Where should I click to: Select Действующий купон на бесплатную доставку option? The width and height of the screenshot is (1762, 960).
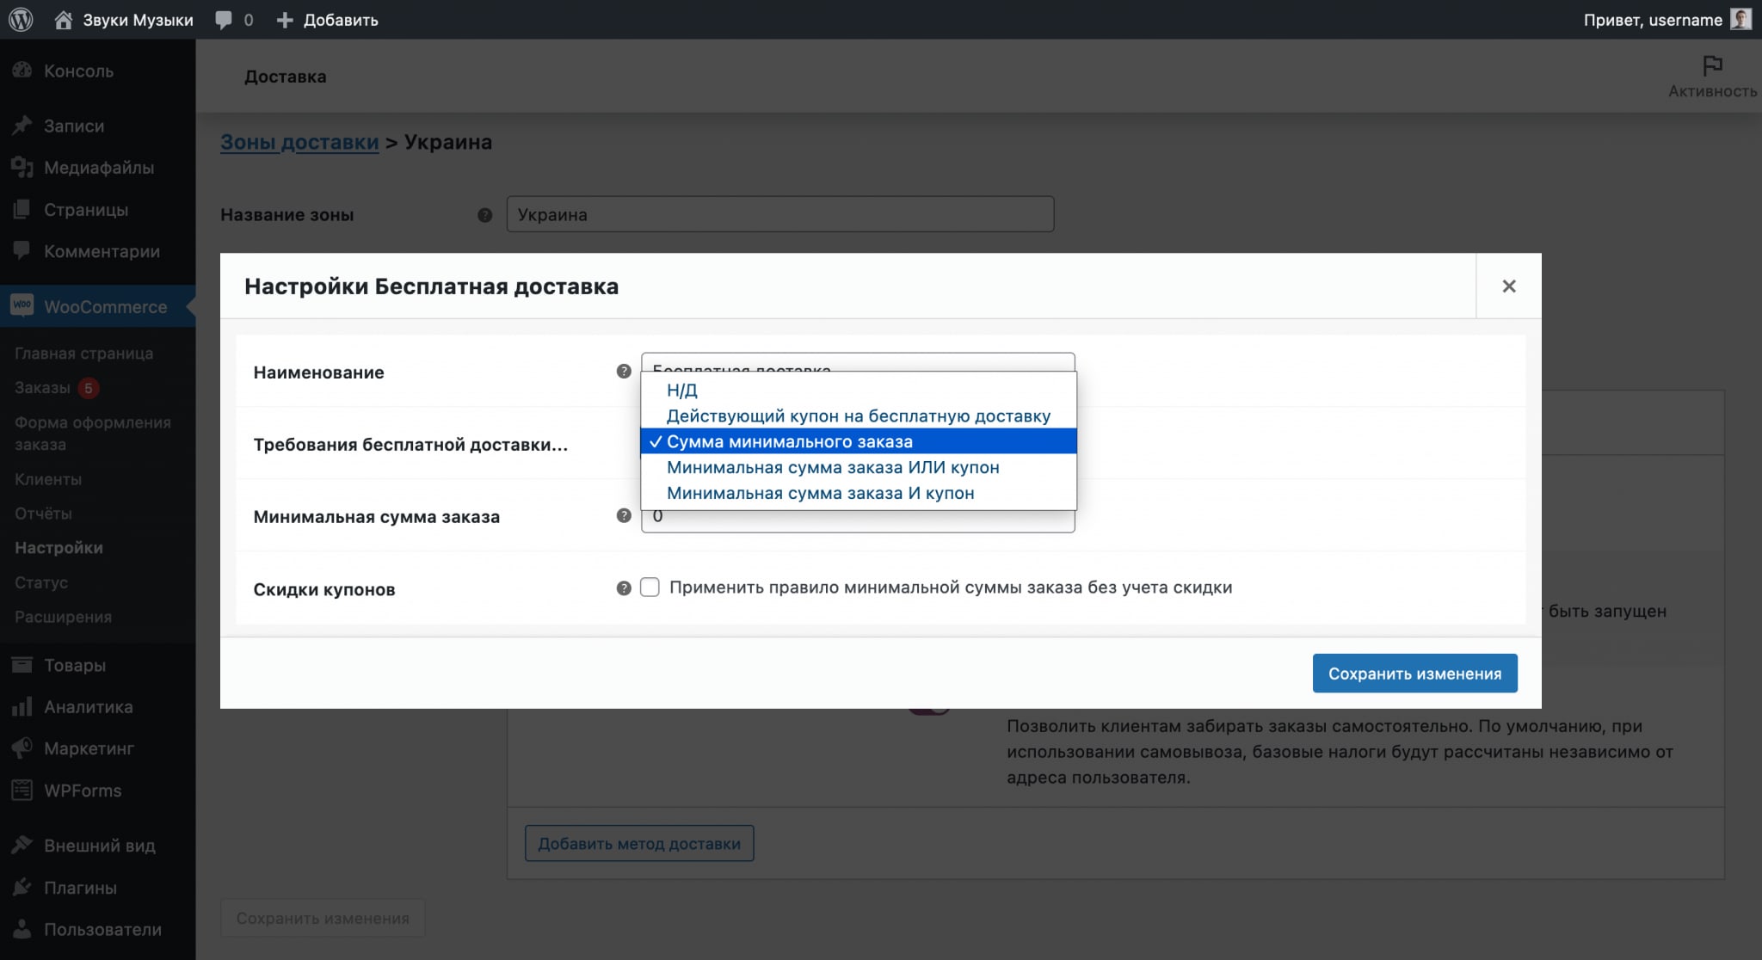click(859, 415)
